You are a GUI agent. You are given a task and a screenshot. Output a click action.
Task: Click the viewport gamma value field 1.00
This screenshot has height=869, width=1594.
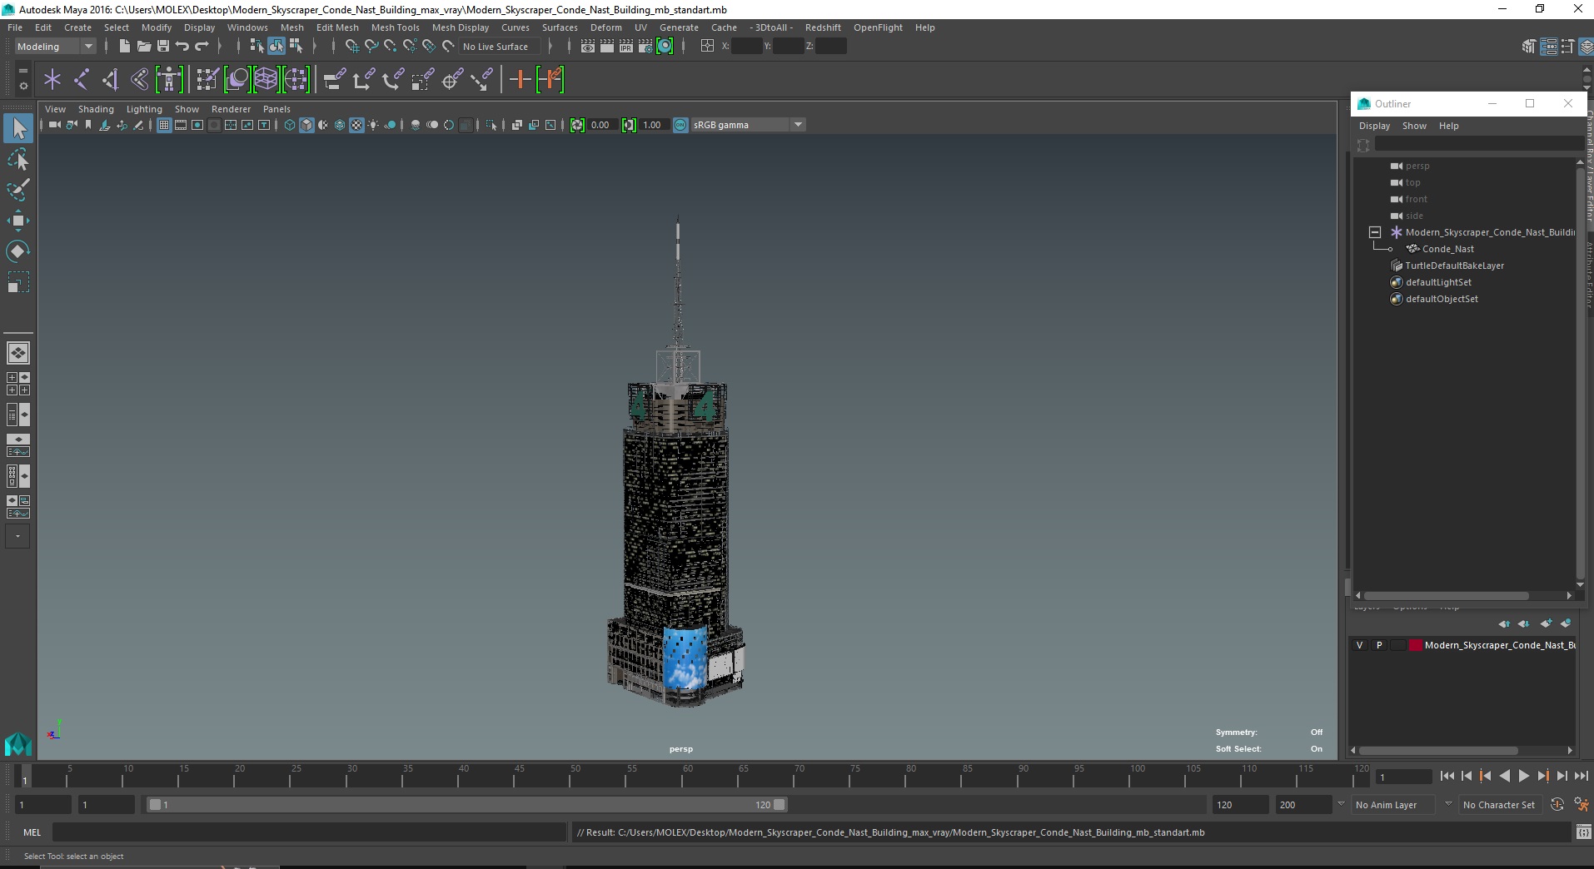click(653, 125)
